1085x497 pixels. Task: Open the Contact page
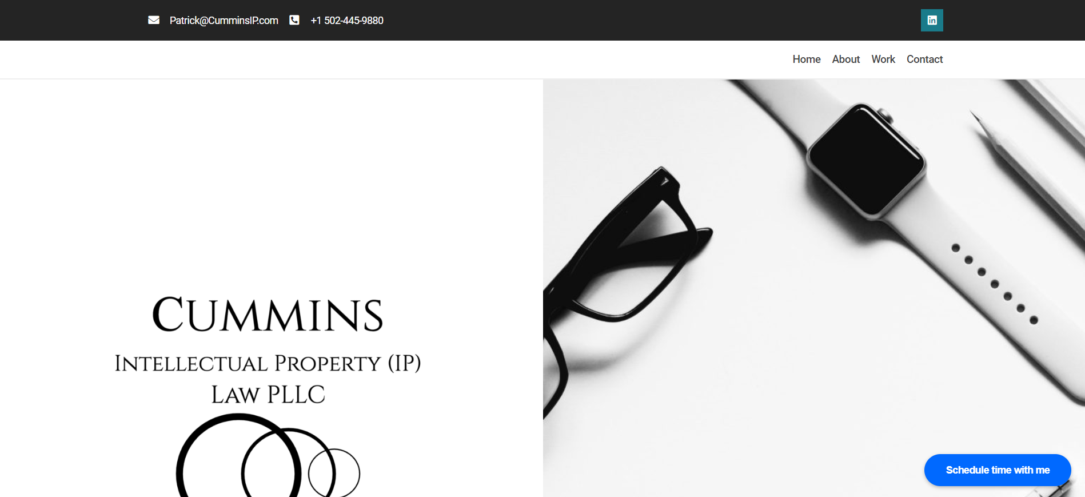(x=924, y=59)
